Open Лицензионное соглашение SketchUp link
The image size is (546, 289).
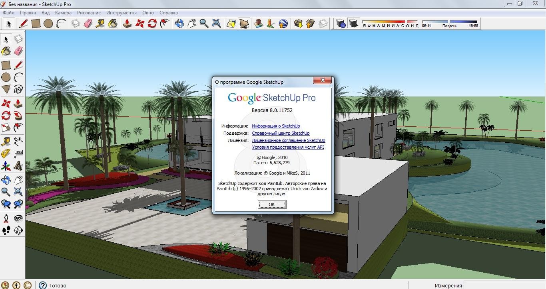pyautogui.click(x=289, y=140)
